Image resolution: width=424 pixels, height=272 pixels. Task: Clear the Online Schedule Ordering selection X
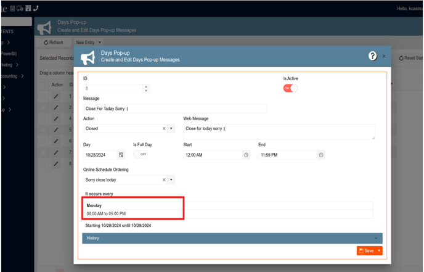tap(164, 179)
